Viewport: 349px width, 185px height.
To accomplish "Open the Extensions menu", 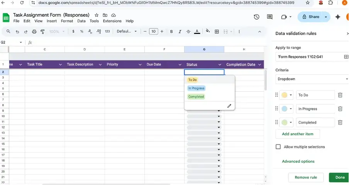I will click(x=112, y=21).
